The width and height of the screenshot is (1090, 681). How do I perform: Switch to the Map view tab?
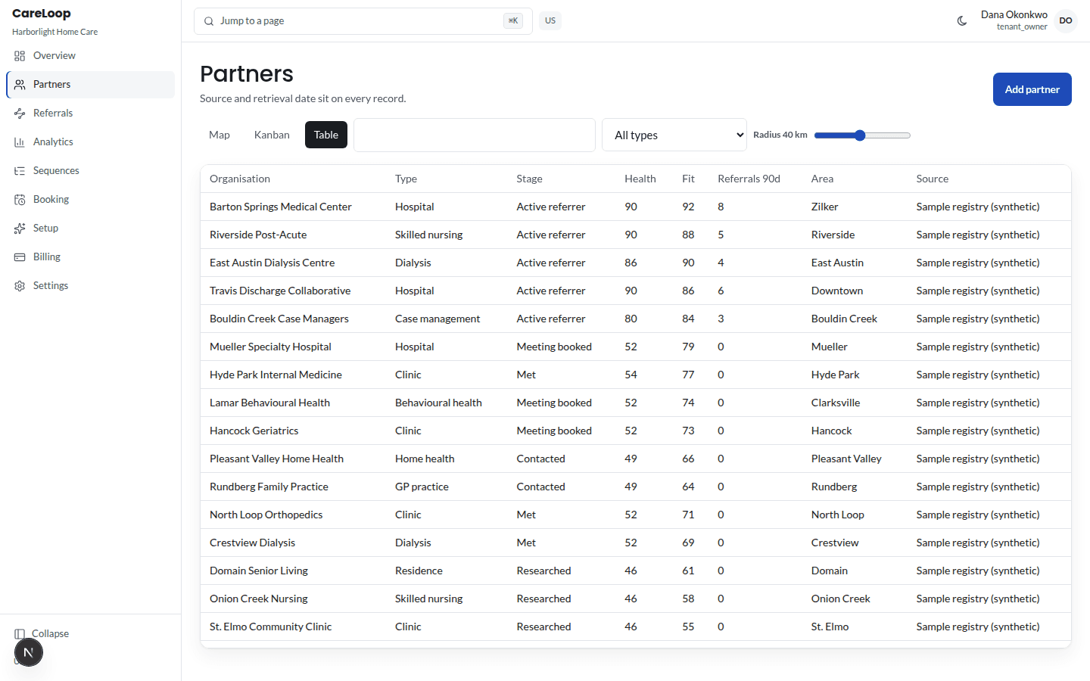tap(220, 135)
